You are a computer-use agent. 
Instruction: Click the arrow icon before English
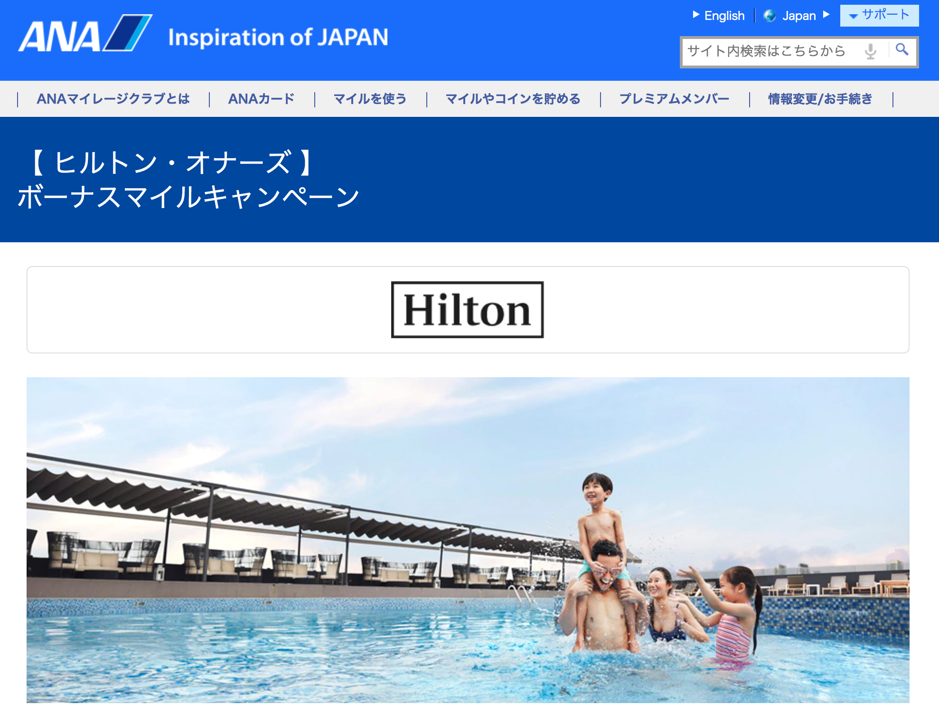tap(696, 15)
